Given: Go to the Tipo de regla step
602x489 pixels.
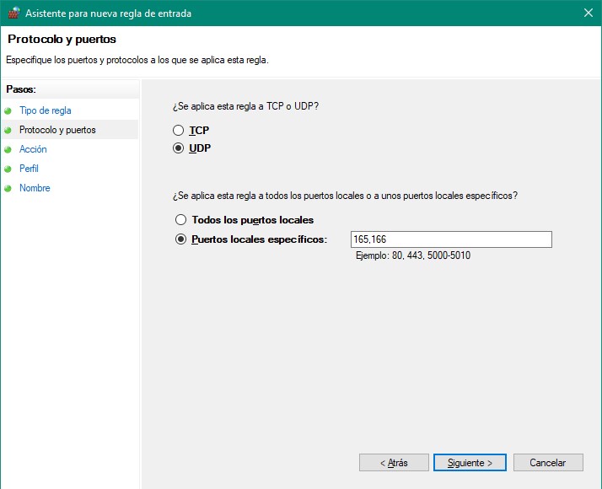Looking at the screenshot, I should click(x=46, y=110).
